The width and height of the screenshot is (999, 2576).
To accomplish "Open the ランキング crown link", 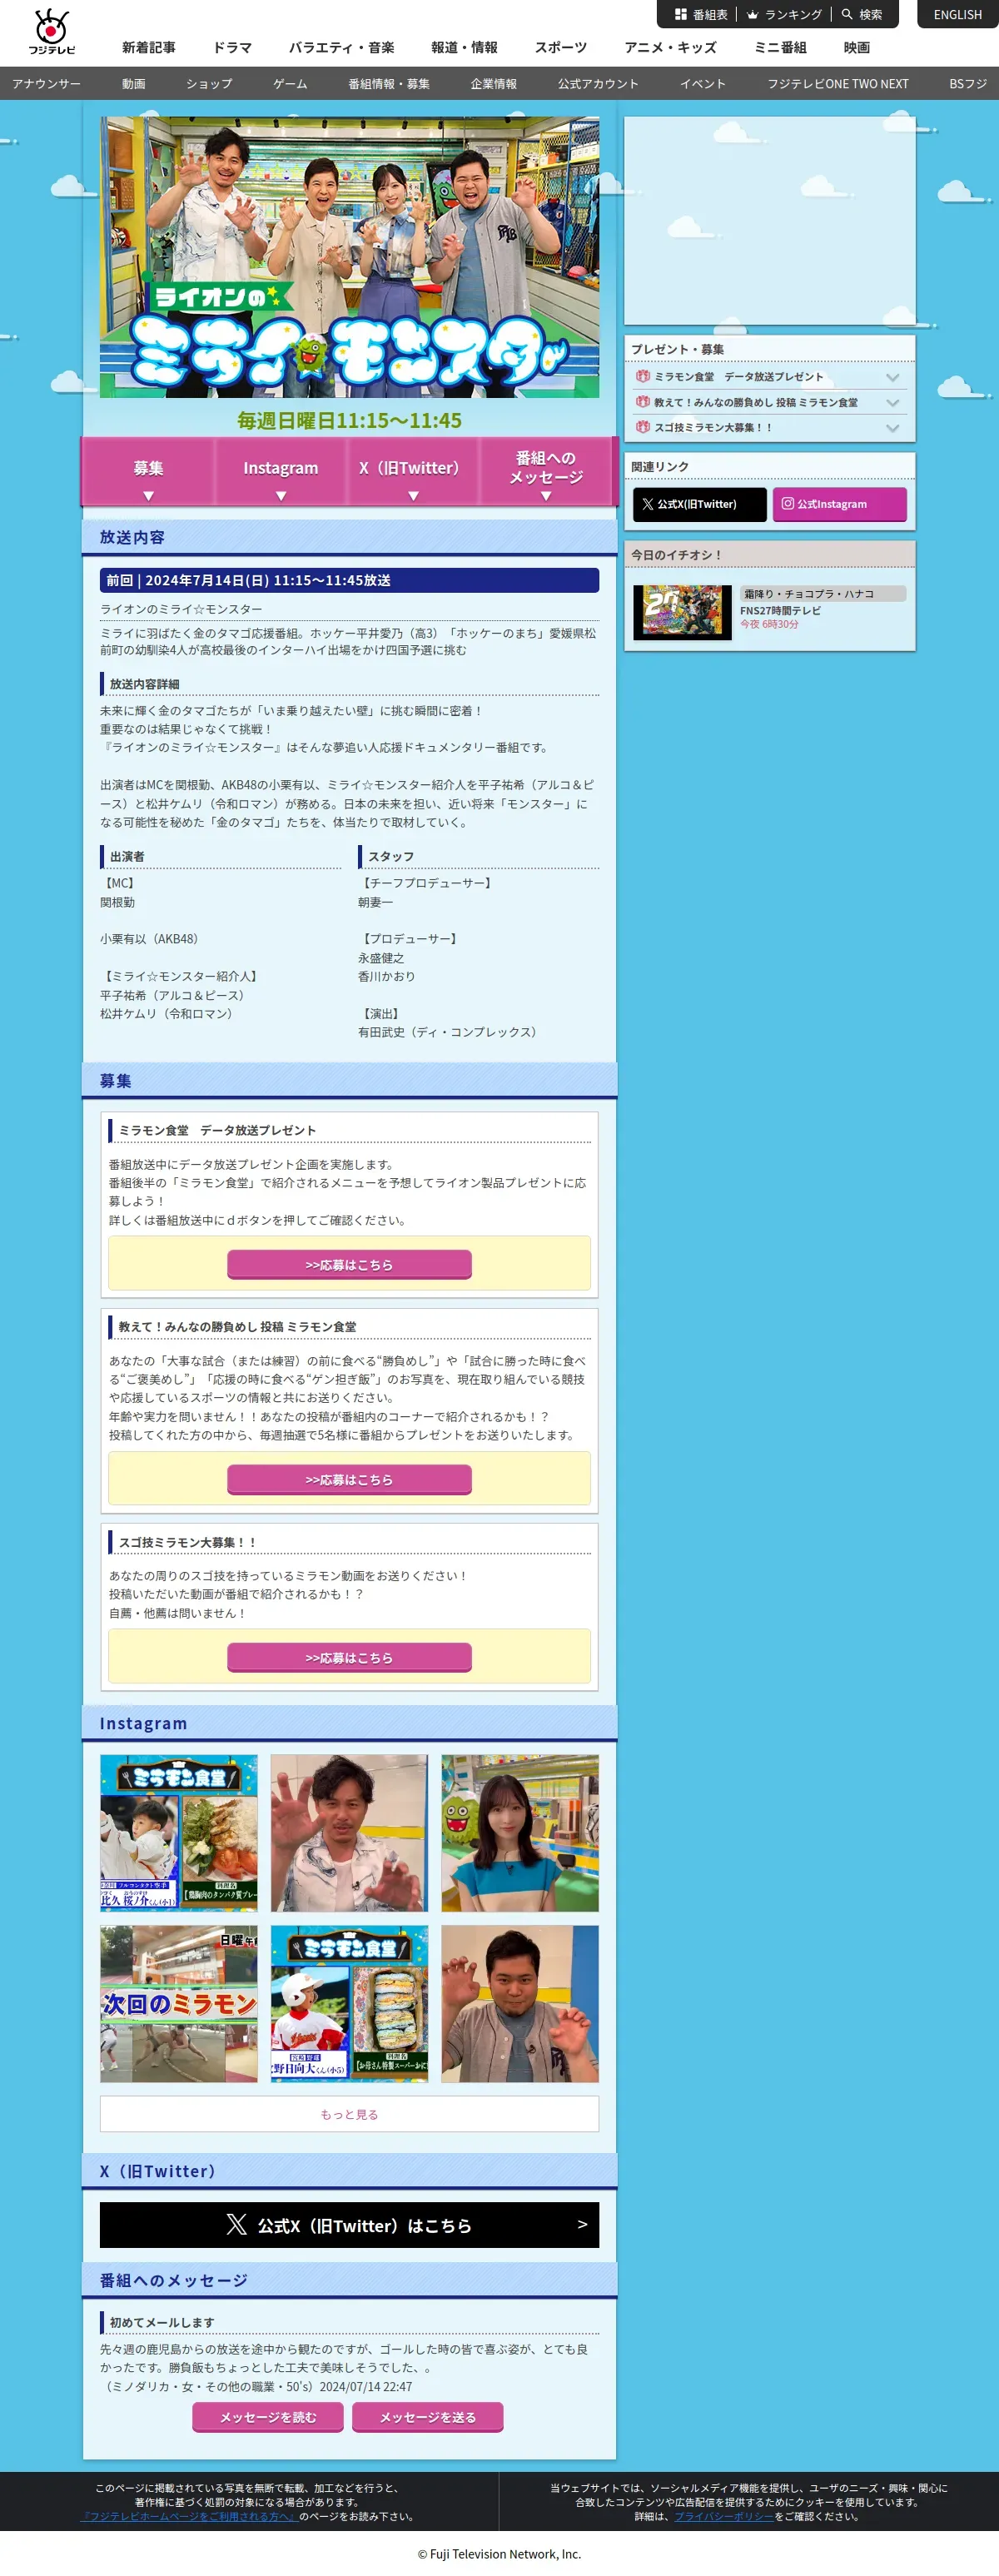I will tap(784, 15).
